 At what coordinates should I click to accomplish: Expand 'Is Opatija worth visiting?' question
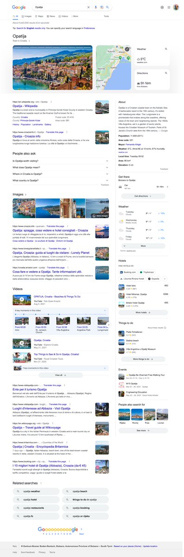coord(61,161)
